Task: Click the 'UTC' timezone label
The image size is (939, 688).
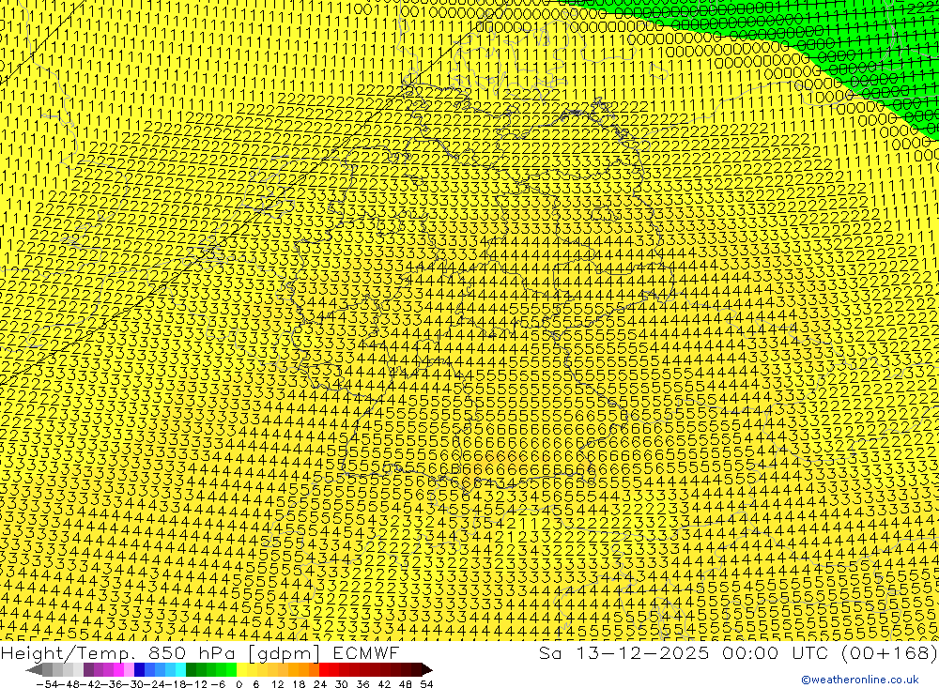Action: (x=810, y=653)
